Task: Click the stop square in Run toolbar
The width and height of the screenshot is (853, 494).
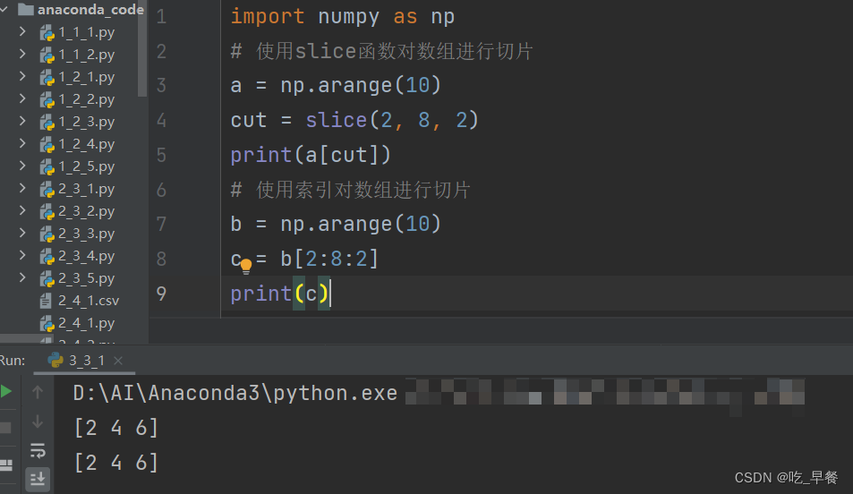Action: (5, 428)
